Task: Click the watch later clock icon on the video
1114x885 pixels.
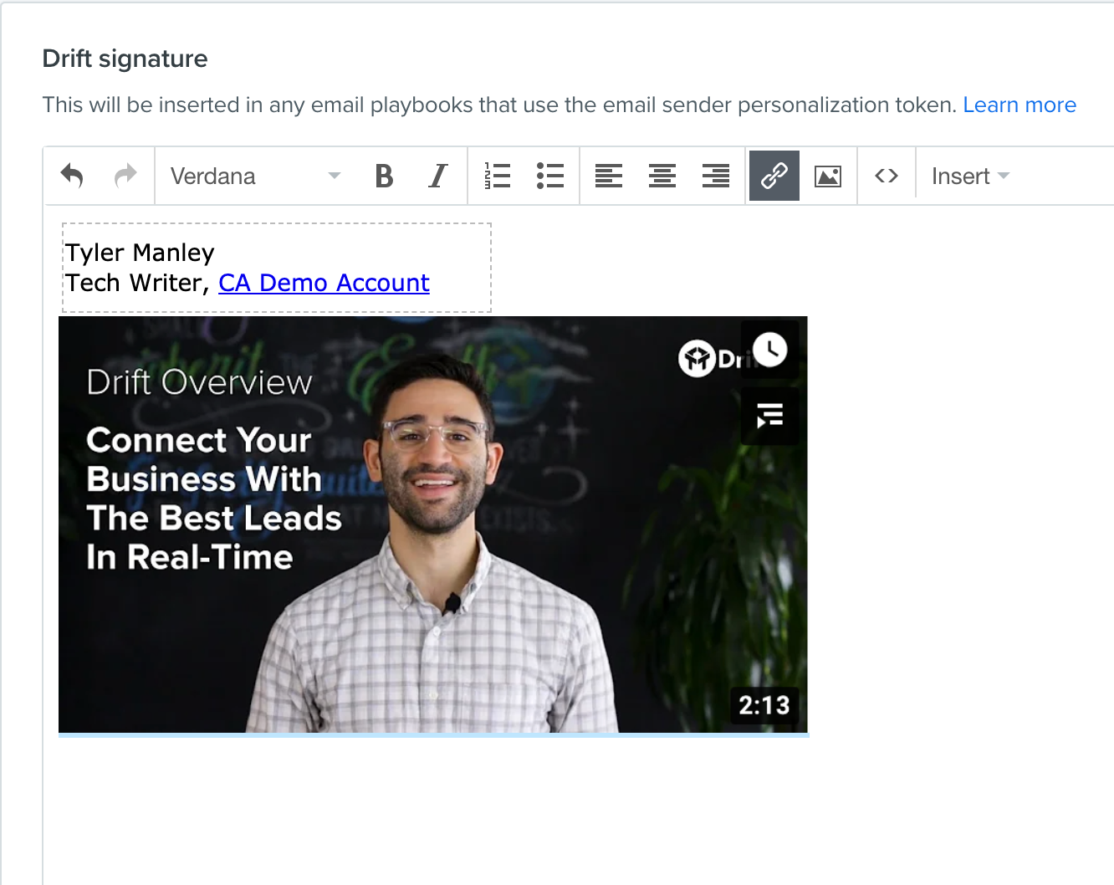Action: point(770,350)
